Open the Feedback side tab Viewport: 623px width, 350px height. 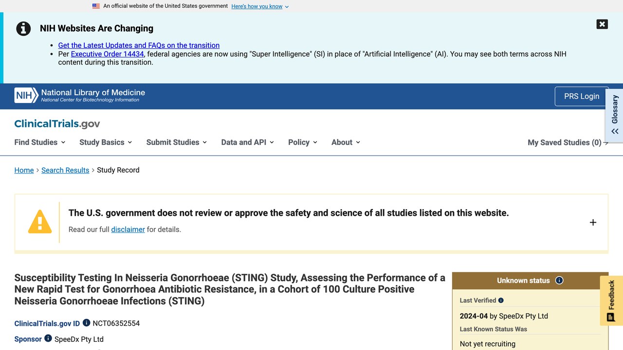611,300
